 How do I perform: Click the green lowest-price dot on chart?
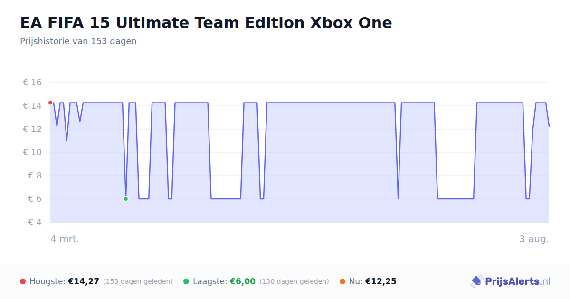point(126,199)
